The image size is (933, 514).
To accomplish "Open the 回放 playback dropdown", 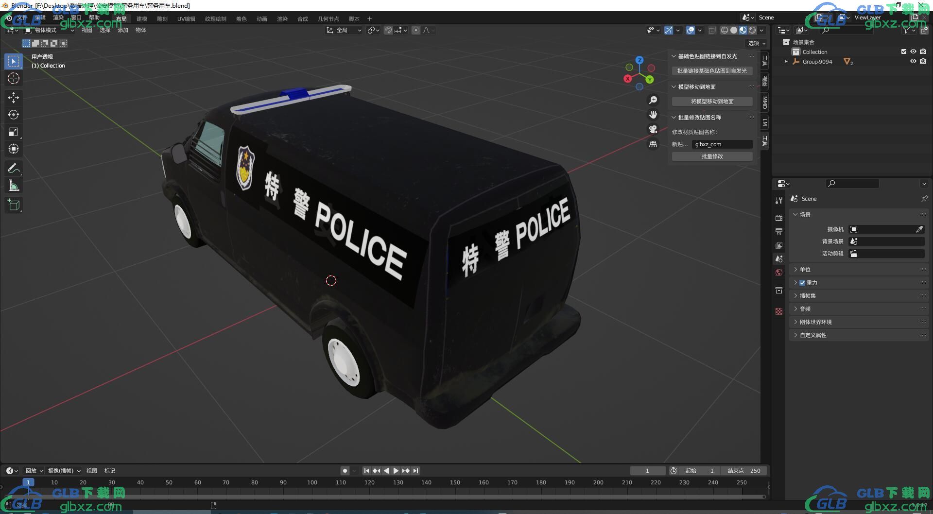I will click(34, 470).
